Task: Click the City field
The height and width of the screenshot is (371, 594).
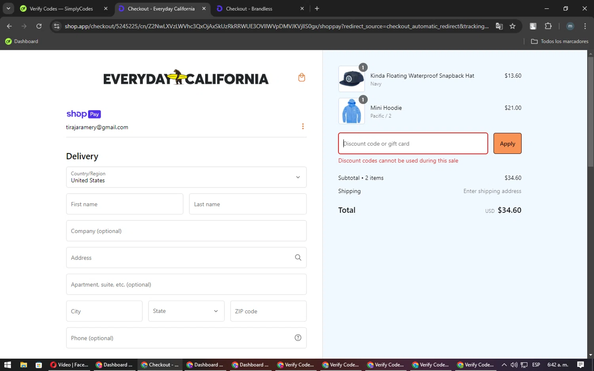Action: pyautogui.click(x=104, y=311)
